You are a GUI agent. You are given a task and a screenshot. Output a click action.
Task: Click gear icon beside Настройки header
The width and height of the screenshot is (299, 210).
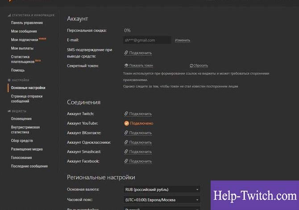[x=9, y=80]
